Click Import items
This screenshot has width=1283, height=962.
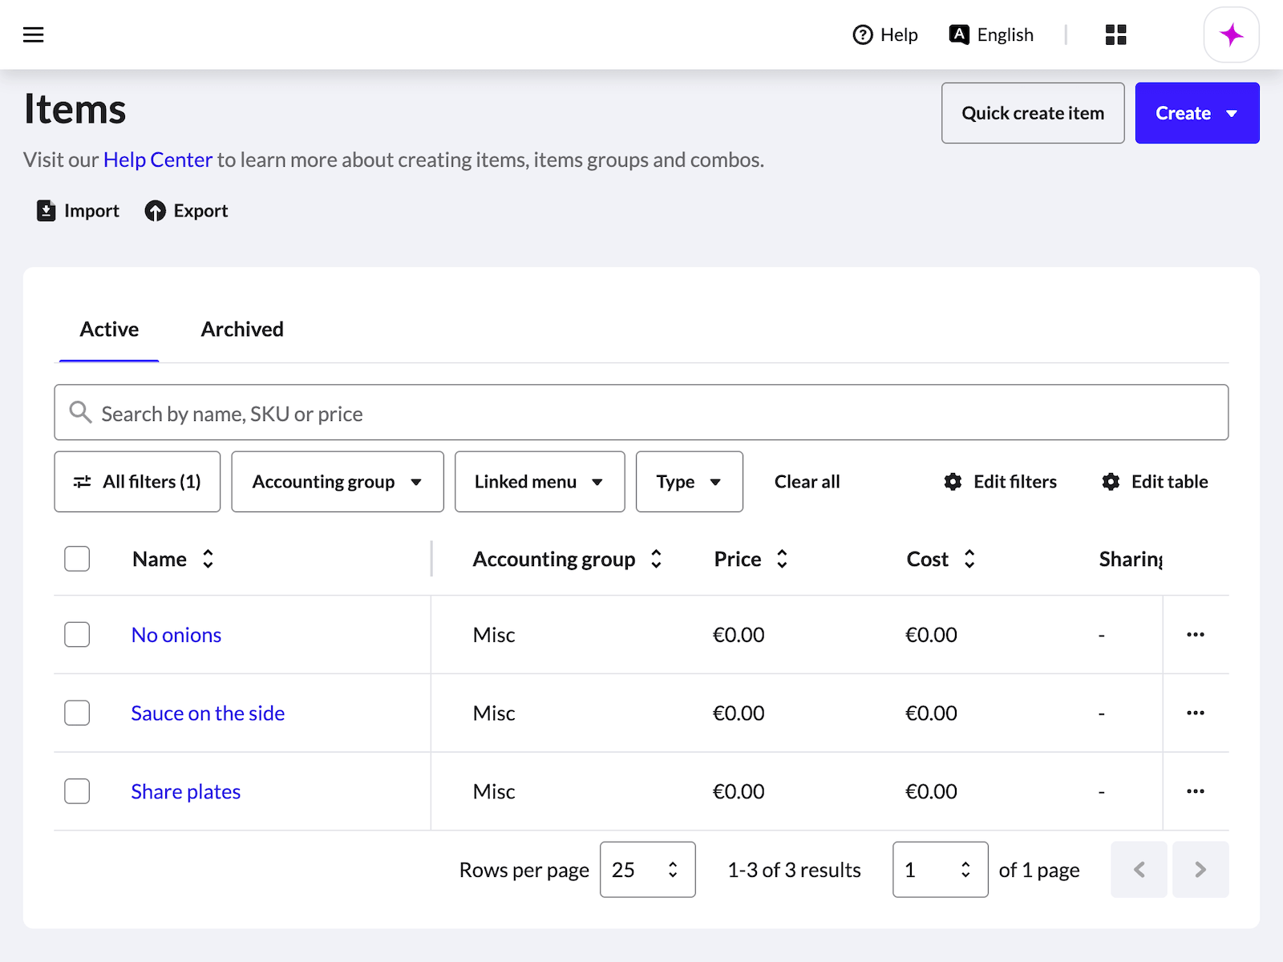point(78,211)
